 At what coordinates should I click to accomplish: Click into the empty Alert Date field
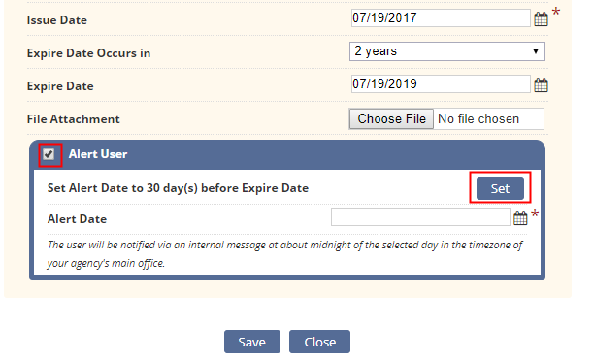click(x=420, y=217)
